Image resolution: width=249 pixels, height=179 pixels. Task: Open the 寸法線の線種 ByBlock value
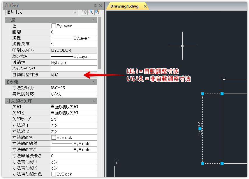[x=73, y=144]
